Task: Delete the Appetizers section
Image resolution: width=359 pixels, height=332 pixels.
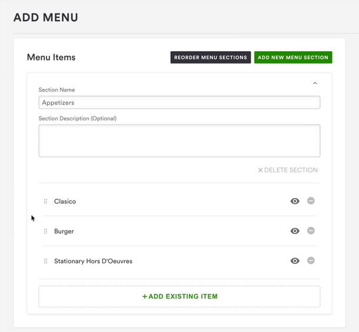Action: [x=288, y=170]
